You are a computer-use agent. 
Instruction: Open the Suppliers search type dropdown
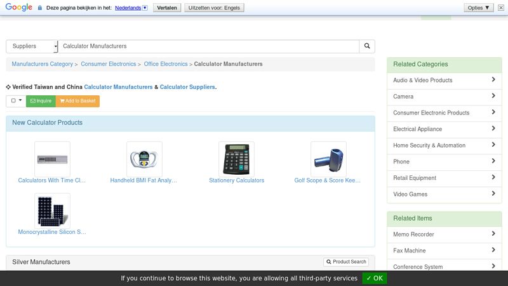(x=32, y=46)
